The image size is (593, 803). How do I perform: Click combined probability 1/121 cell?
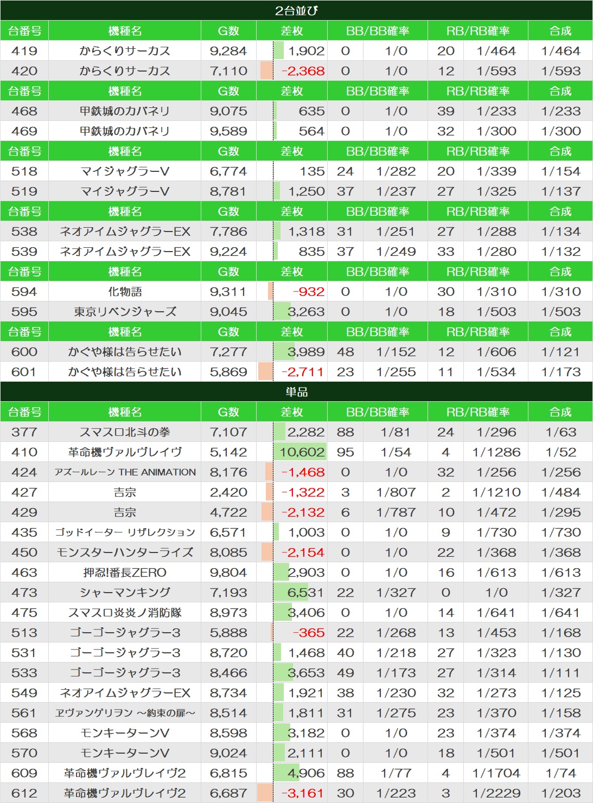tap(560, 352)
